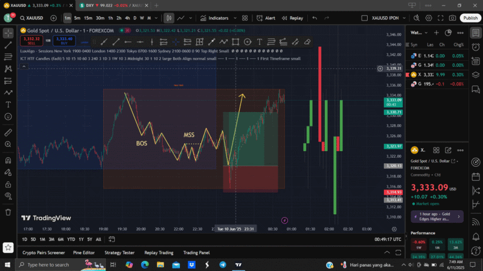Open the Alert creation button

(266, 18)
